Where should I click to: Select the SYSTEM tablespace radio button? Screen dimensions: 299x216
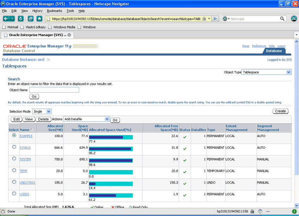tap(14, 158)
